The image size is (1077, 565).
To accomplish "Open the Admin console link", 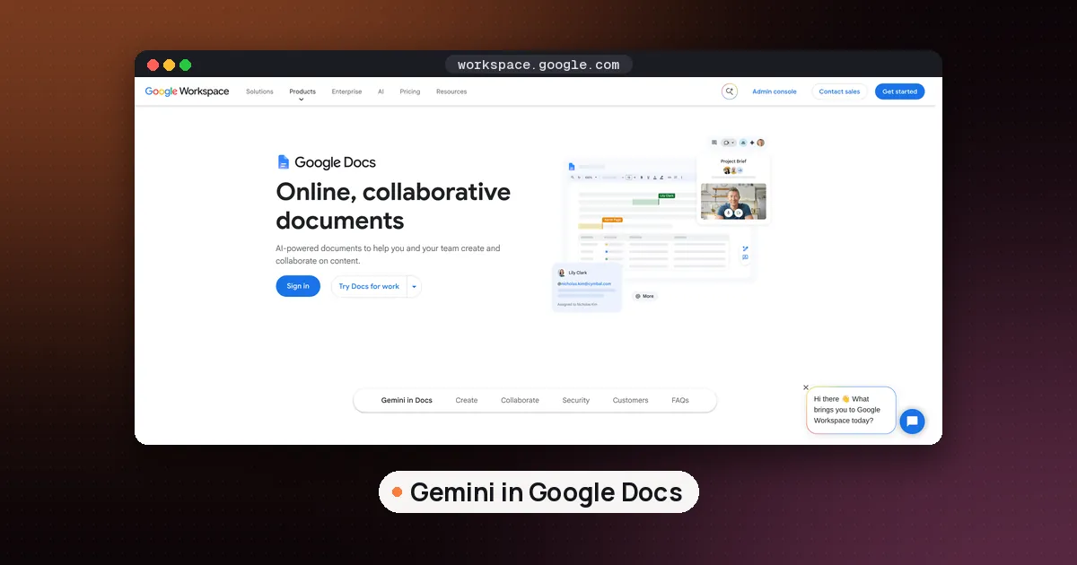I will point(775,91).
